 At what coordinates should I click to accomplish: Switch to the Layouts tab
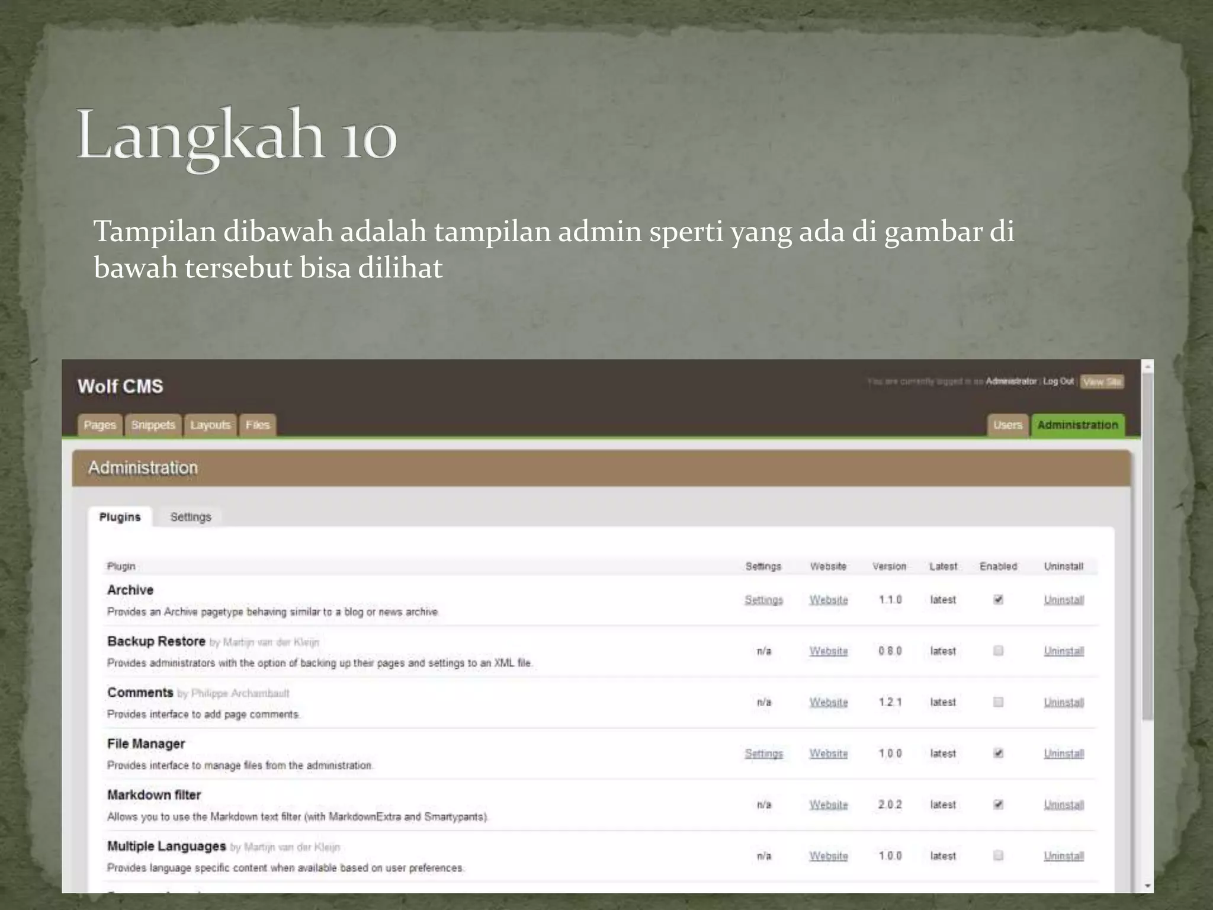coord(210,425)
